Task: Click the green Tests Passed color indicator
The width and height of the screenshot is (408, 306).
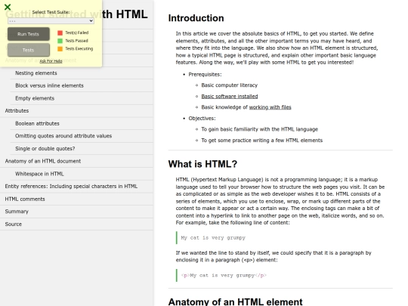Action: tap(60, 41)
